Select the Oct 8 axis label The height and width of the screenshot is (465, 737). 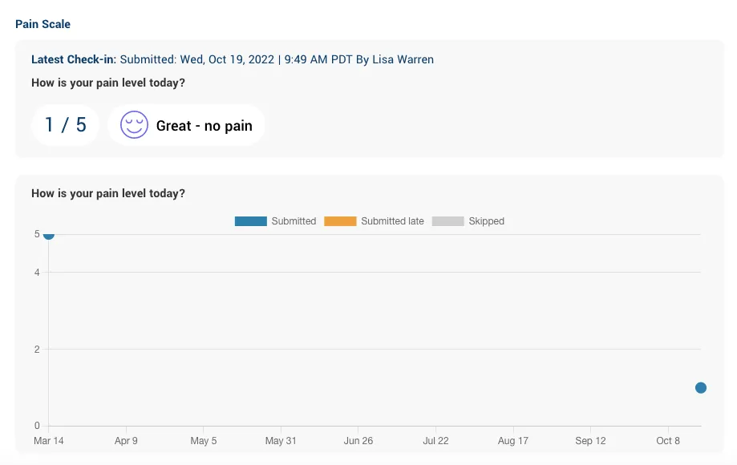pyautogui.click(x=667, y=440)
